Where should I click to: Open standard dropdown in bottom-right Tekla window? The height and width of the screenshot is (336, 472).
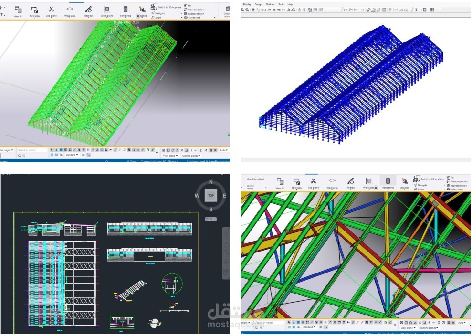point(309,327)
